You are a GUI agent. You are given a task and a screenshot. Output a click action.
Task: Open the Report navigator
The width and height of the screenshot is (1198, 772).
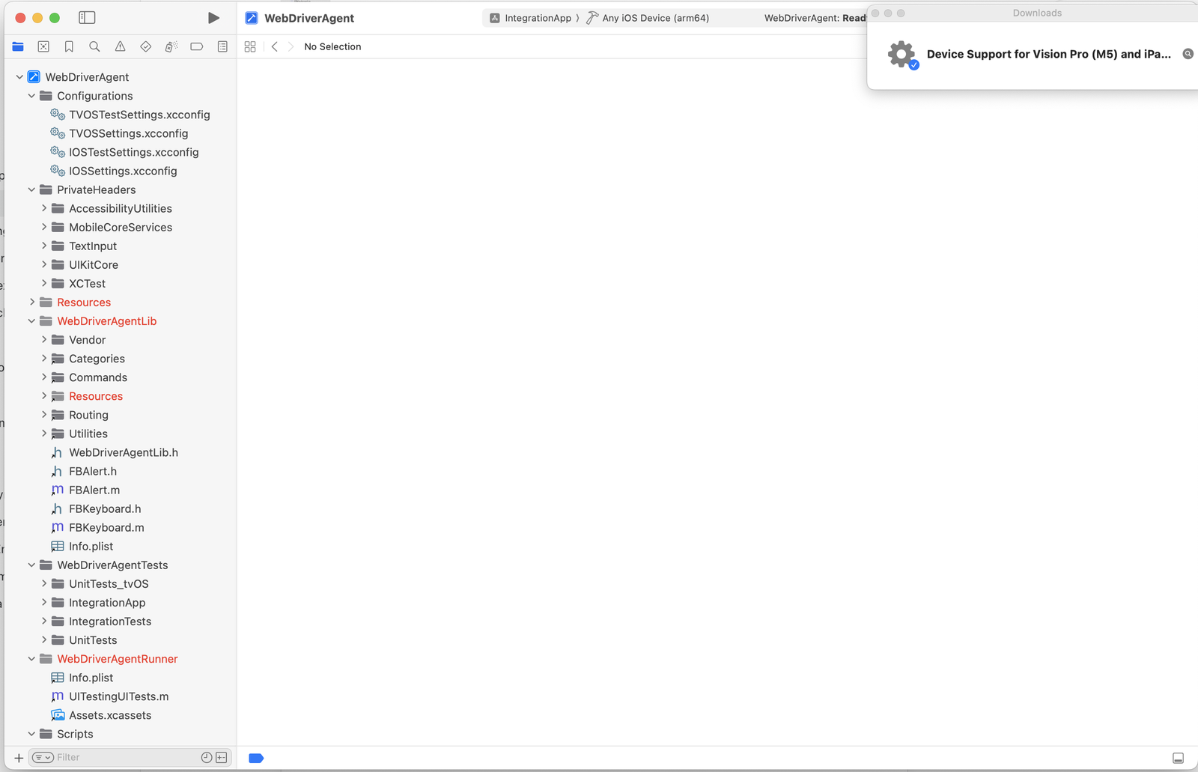click(222, 46)
